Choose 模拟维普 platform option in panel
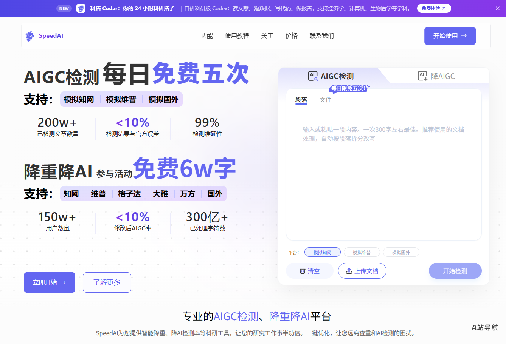 click(x=362, y=252)
